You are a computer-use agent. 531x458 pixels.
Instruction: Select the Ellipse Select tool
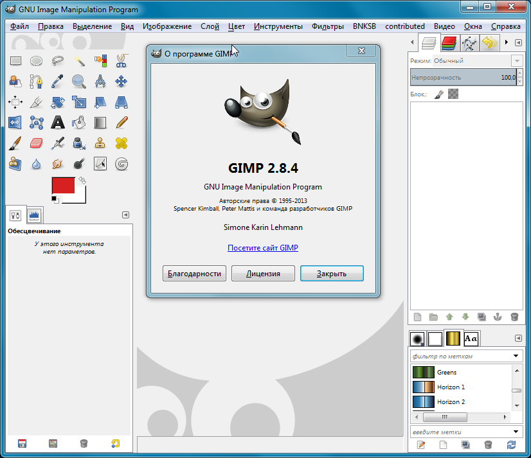(36, 61)
